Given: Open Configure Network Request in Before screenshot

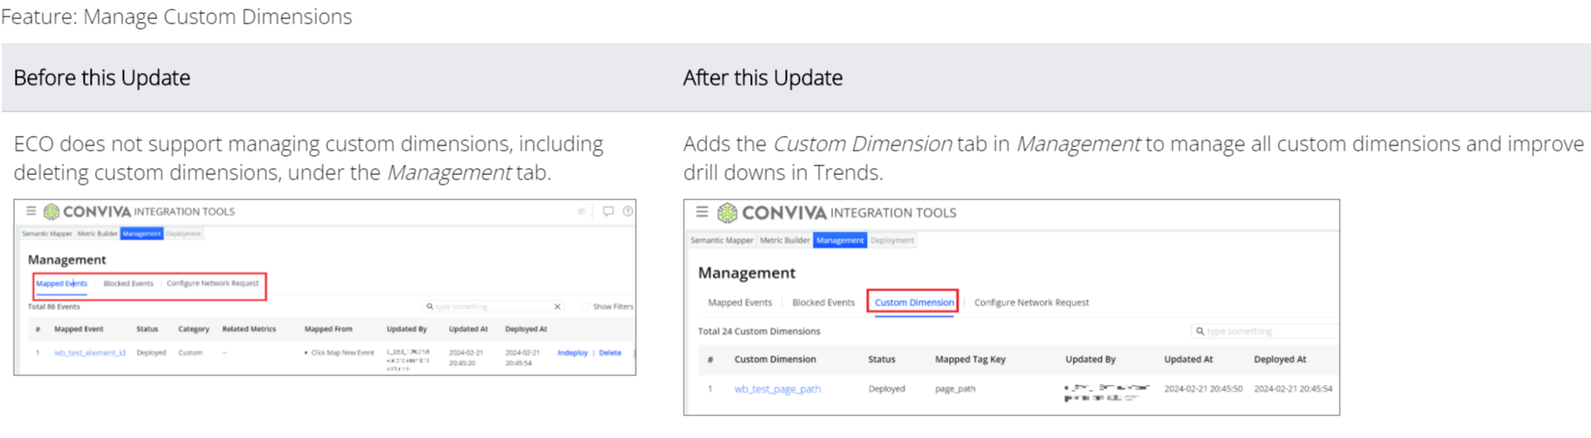Looking at the screenshot, I should click(x=213, y=283).
